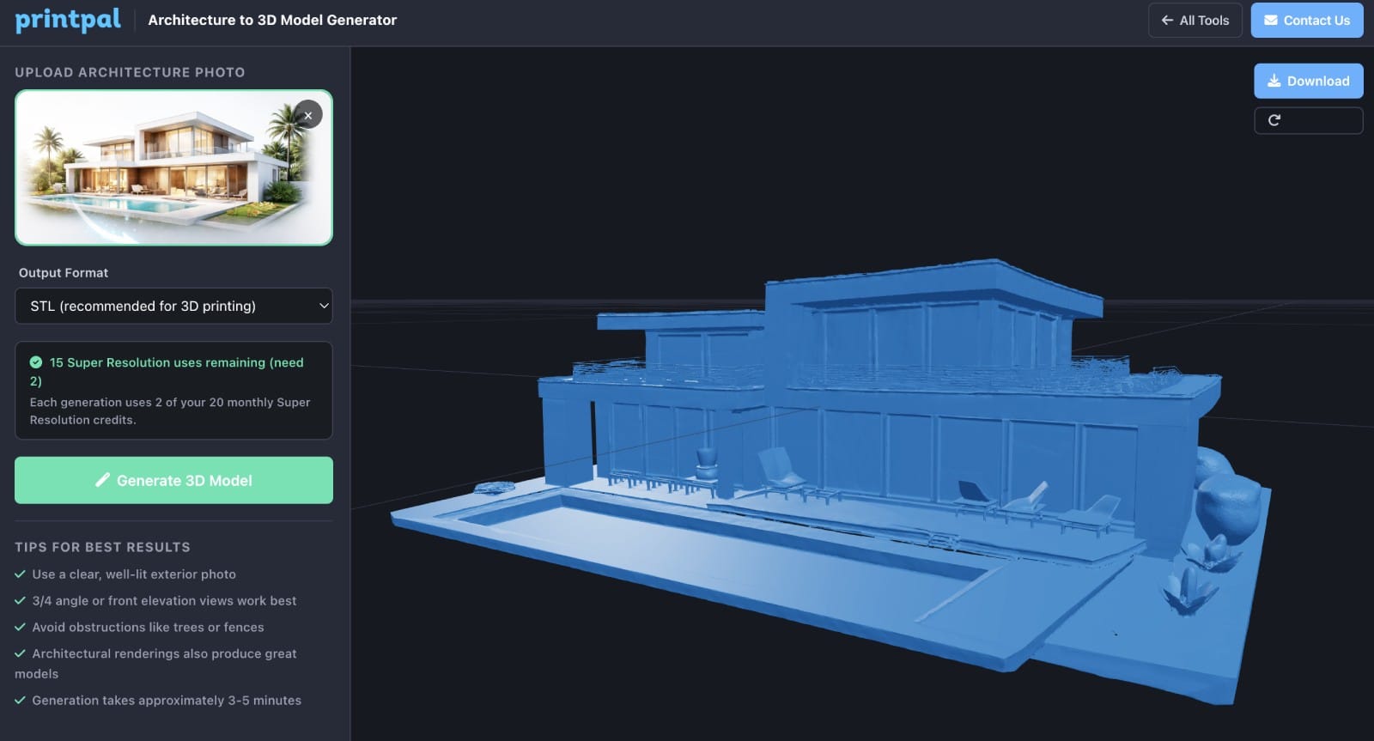
Task: Click the chevron on STL format selector
Action: 324,306
